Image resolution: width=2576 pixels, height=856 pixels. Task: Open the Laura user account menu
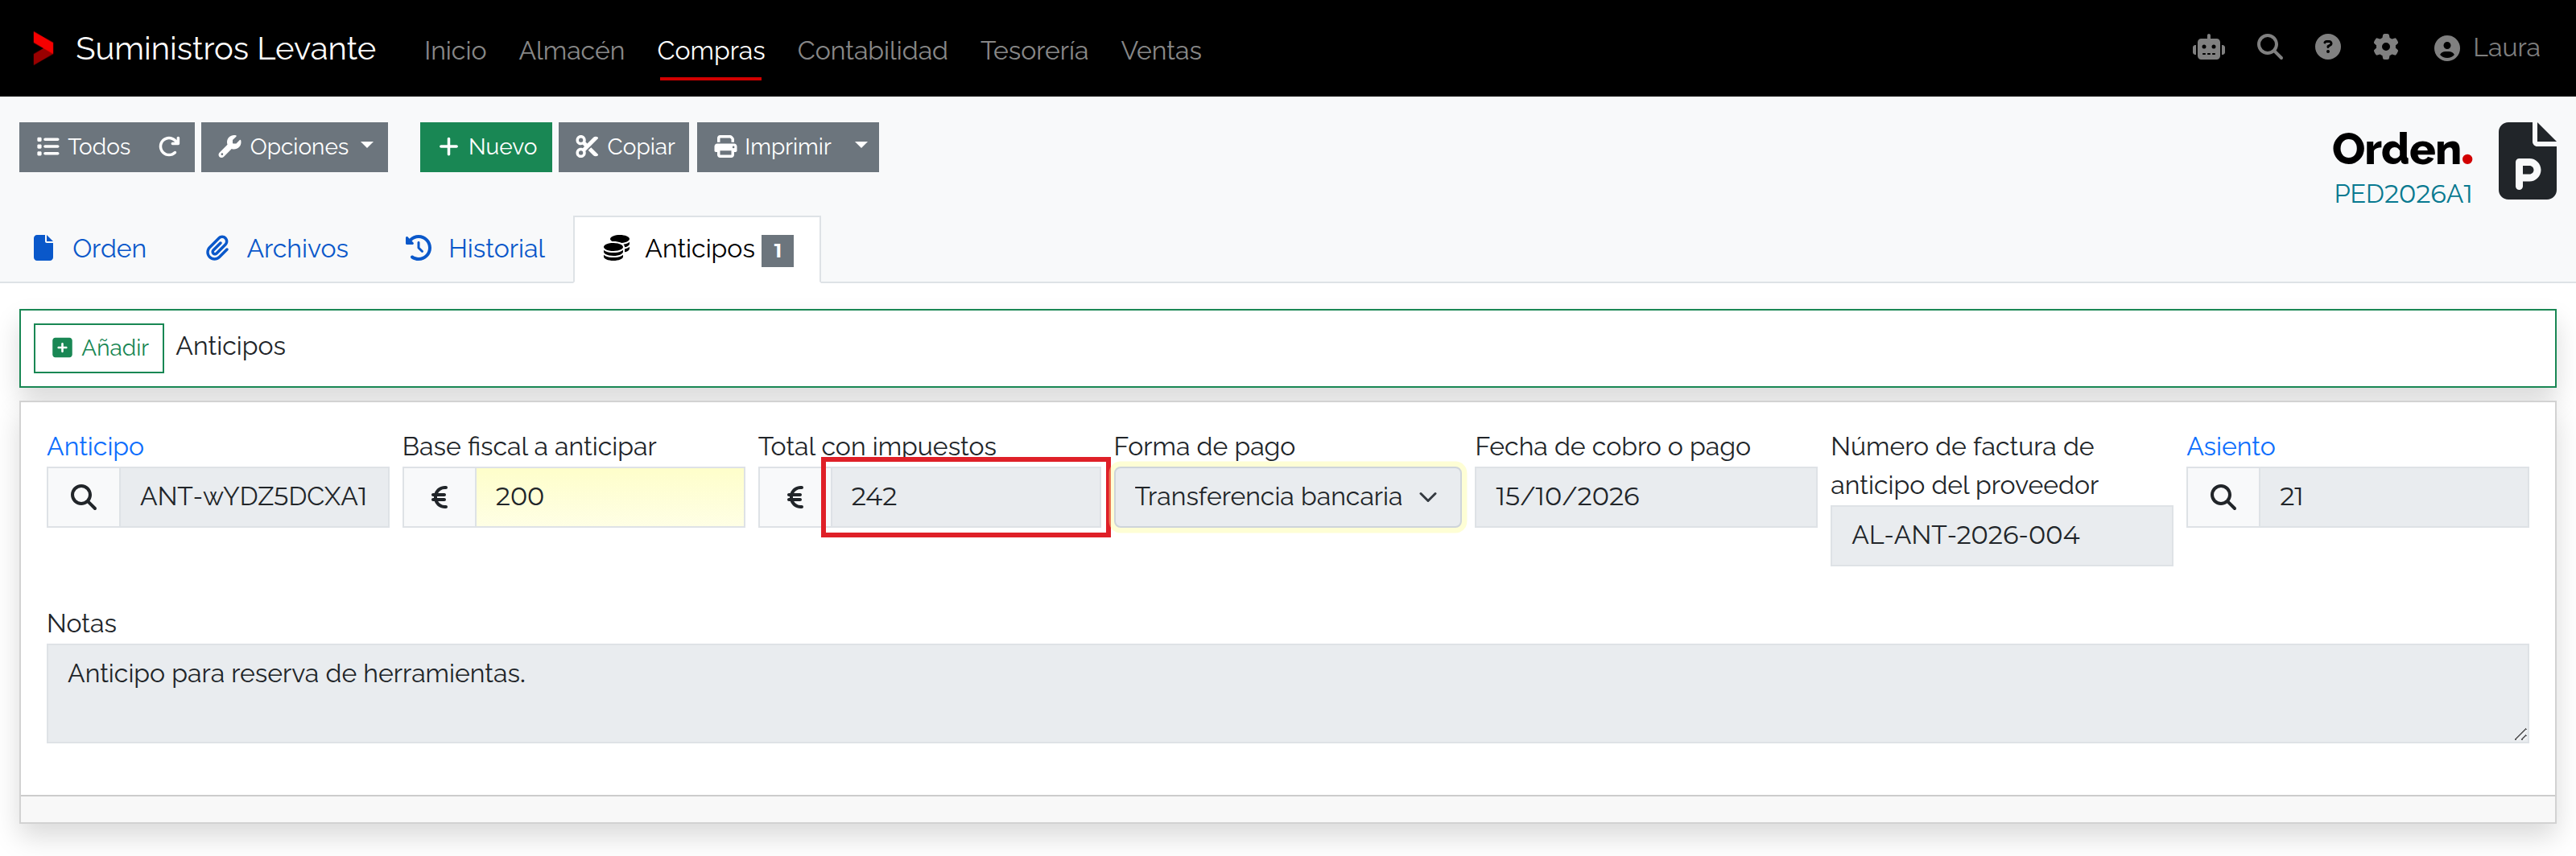point(2486,48)
